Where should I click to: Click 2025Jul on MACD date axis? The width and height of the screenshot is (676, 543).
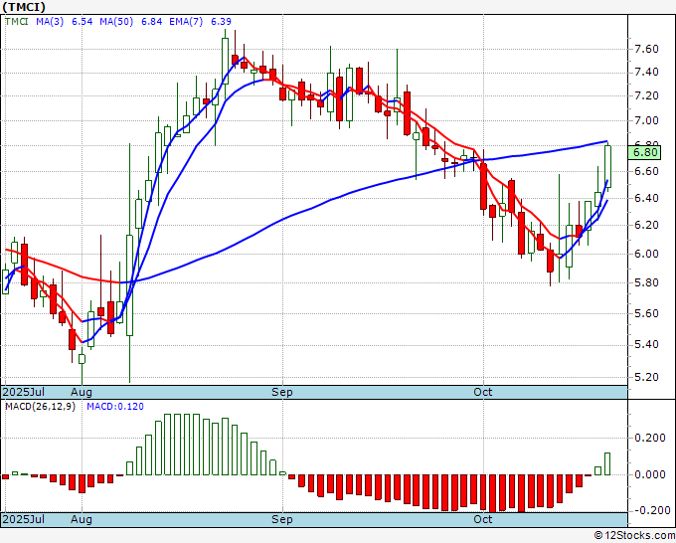24,519
